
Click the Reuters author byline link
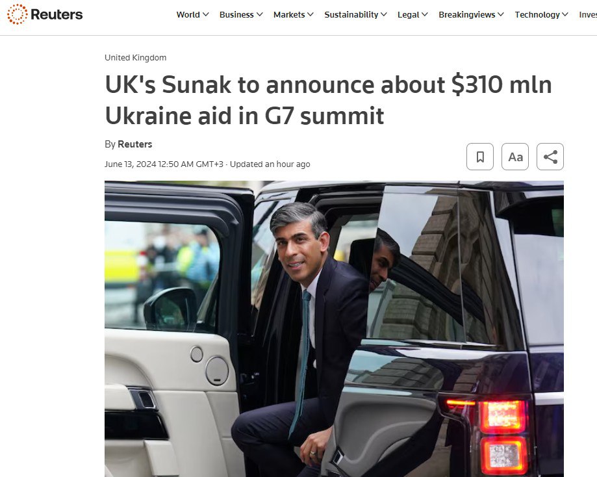coord(134,144)
